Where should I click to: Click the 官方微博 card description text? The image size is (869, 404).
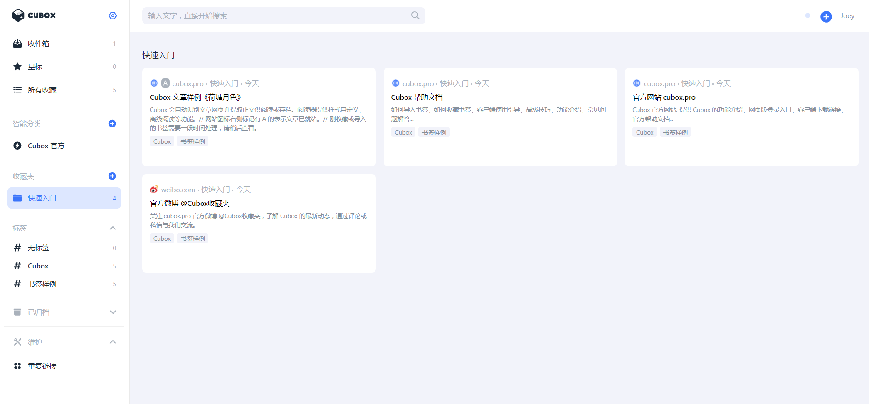[x=258, y=220]
